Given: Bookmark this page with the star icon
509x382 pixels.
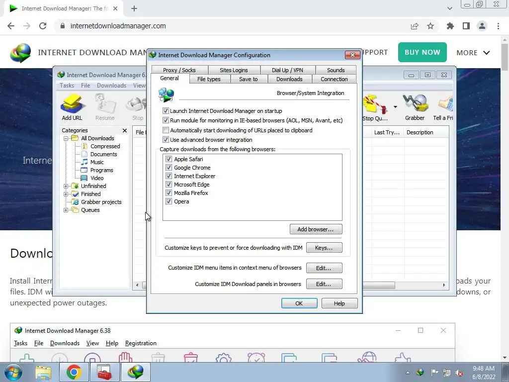Looking at the screenshot, I should [430, 26].
